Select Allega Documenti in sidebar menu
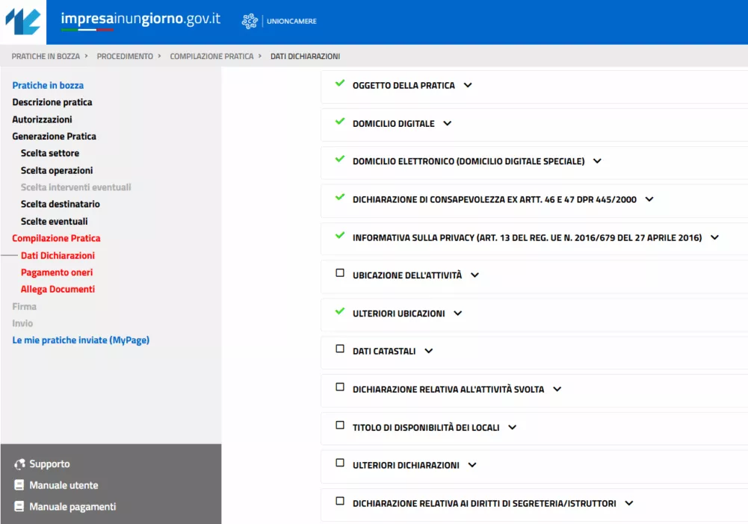This screenshot has width=748, height=524. click(58, 290)
